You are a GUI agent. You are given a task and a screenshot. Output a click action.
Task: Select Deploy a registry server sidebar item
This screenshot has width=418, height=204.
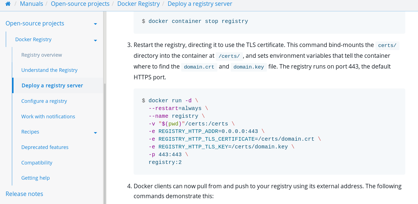click(52, 86)
